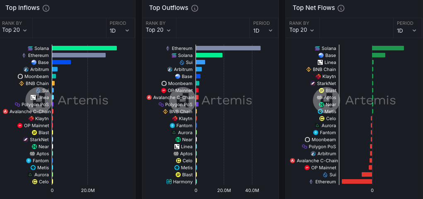Click the Fantom label in Top Outflows
The width and height of the screenshot is (423, 199).
point(184,126)
